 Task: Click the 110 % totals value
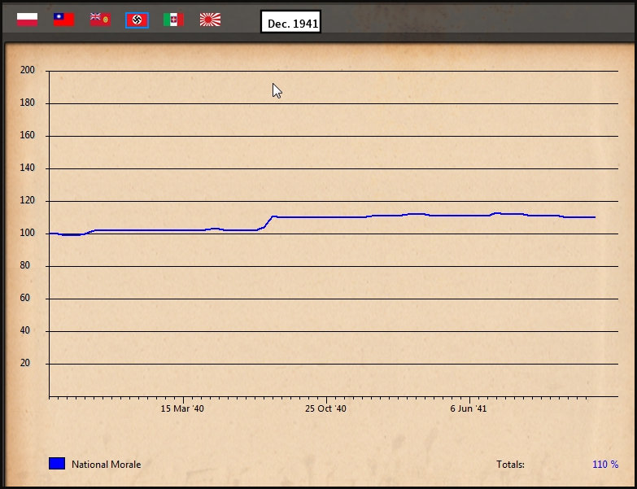[x=604, y=465]
